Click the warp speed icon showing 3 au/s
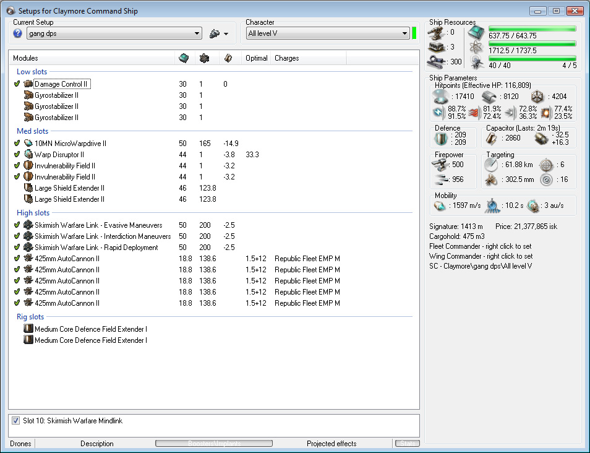 pos(533,205)
